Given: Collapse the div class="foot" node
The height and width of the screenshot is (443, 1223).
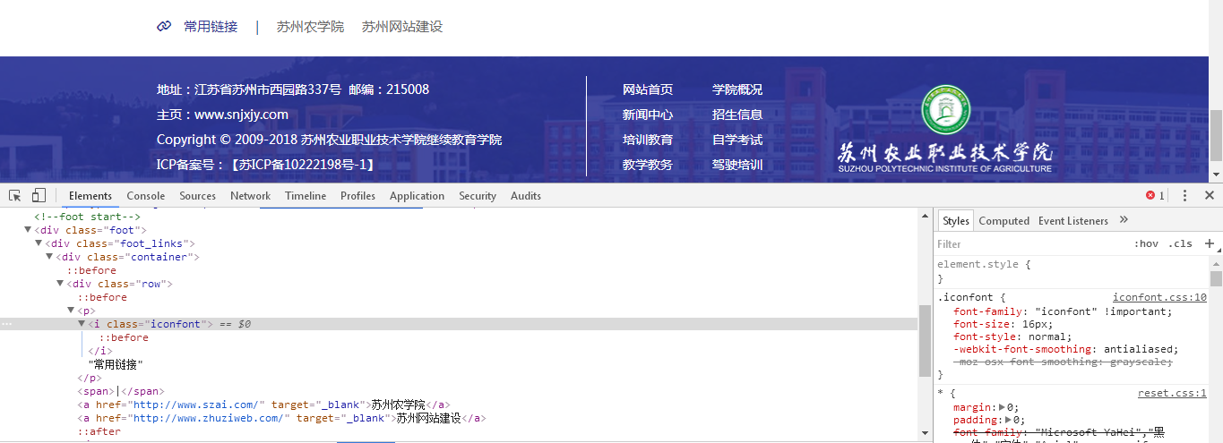Looking at the screenshot, I should point(28,230).
